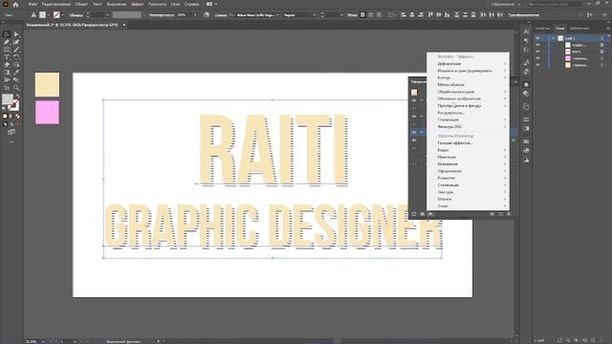Choose Растрировать in effects menu

click(468, 113)
